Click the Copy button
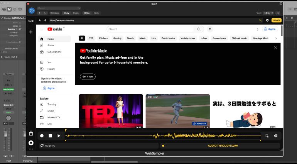The height and width of the screenshot is (164, 297). pyautogui.click(x=66, y=13)
